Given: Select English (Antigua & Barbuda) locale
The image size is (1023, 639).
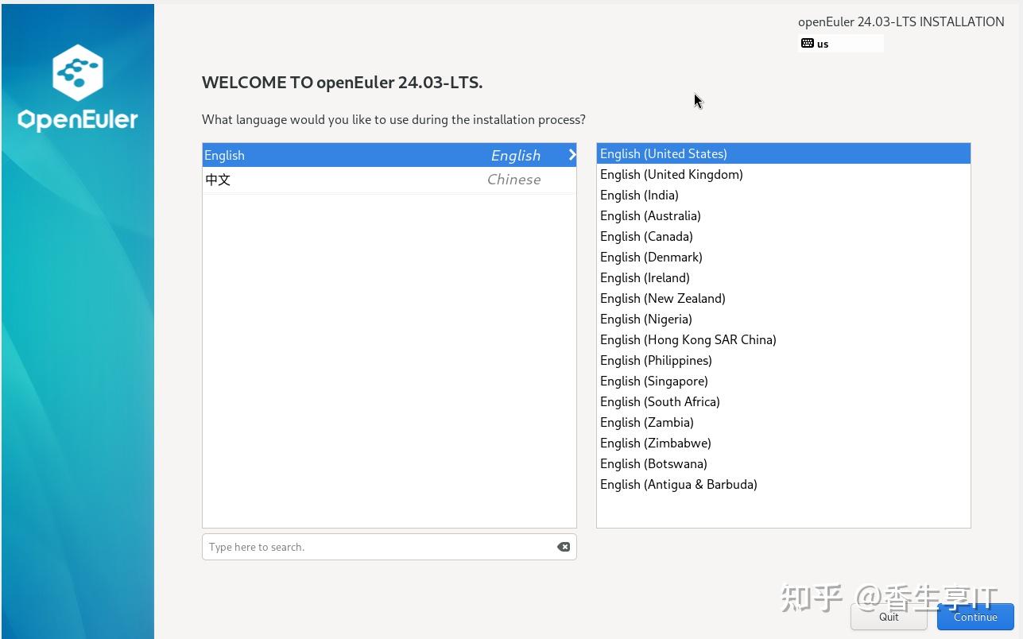Looking at the screenshot, I should (678, 484).
